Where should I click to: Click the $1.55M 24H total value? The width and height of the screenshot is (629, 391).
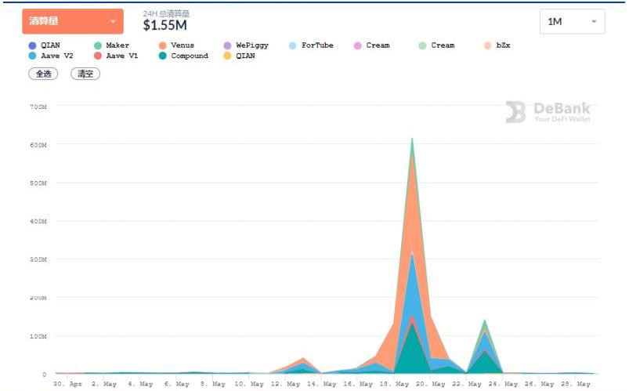(165, 26)
